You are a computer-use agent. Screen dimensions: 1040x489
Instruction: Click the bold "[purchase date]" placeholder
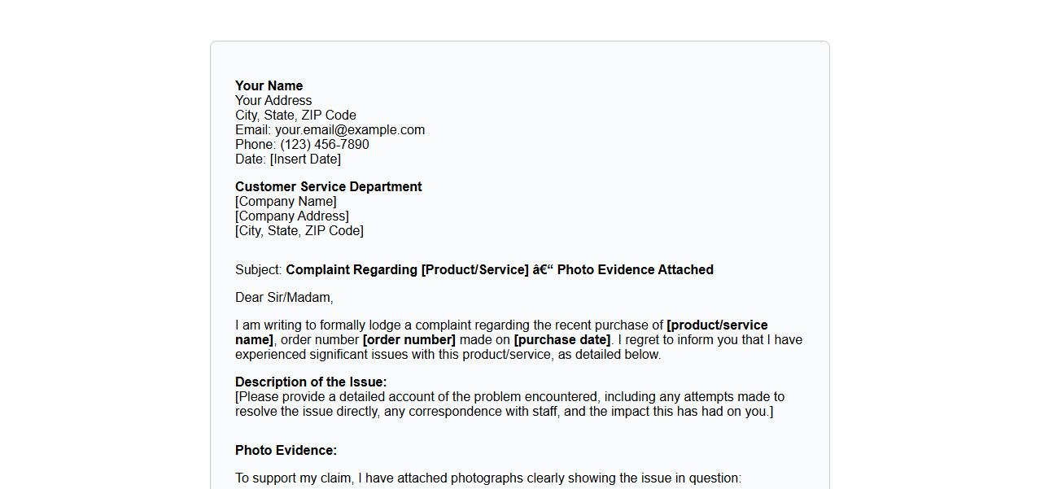(x=562, y=340)
